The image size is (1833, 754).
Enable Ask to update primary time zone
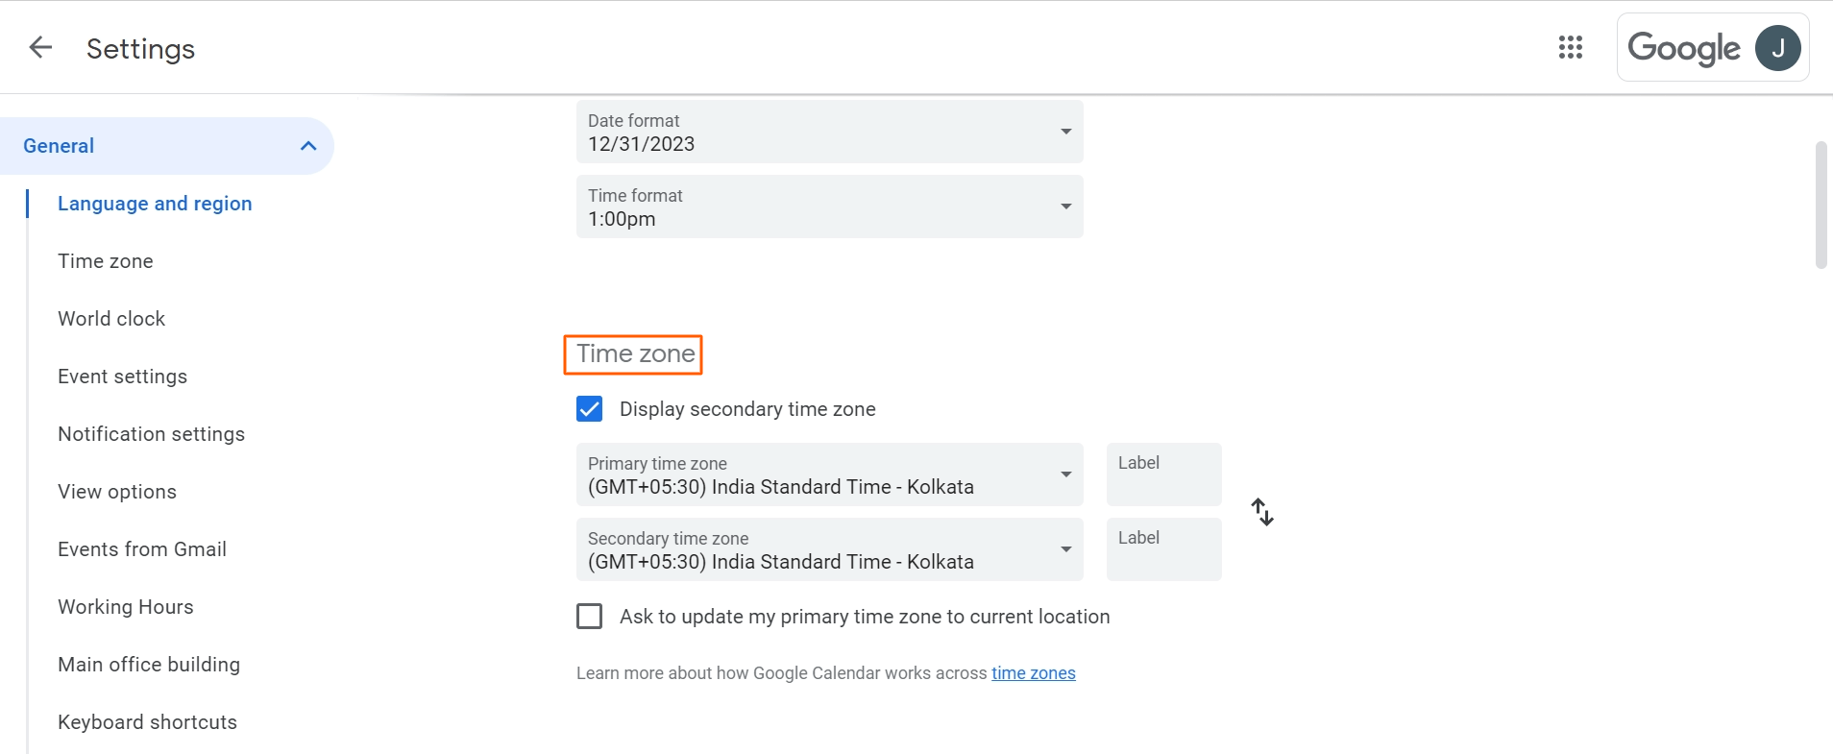click(x=590, y=617)
